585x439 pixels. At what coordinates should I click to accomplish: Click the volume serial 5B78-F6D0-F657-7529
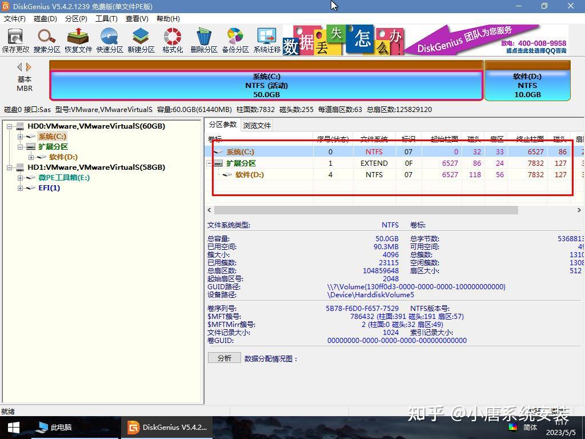[x=362, y=308]
